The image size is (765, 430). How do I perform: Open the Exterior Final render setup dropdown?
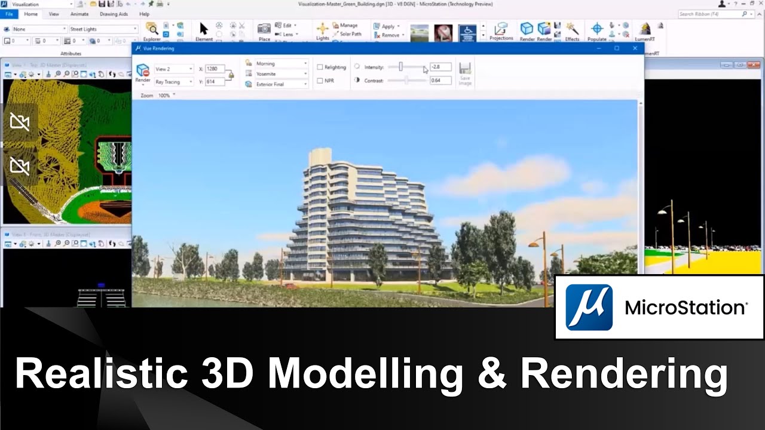(281, 84)
